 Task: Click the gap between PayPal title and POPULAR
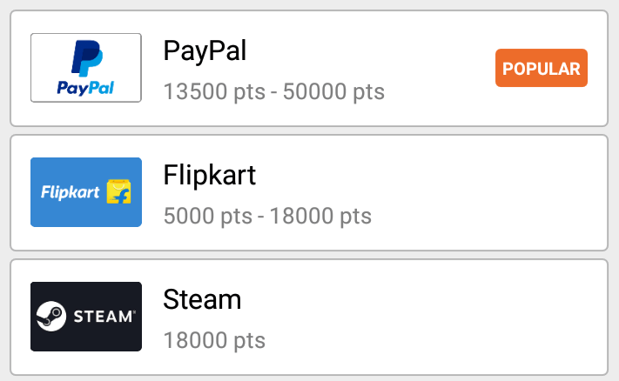pos(374,52)
